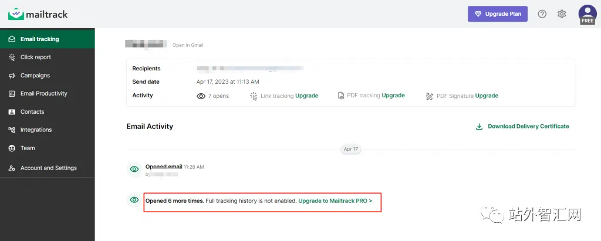Open Email Productivity menu item

(x=47, y=93)
